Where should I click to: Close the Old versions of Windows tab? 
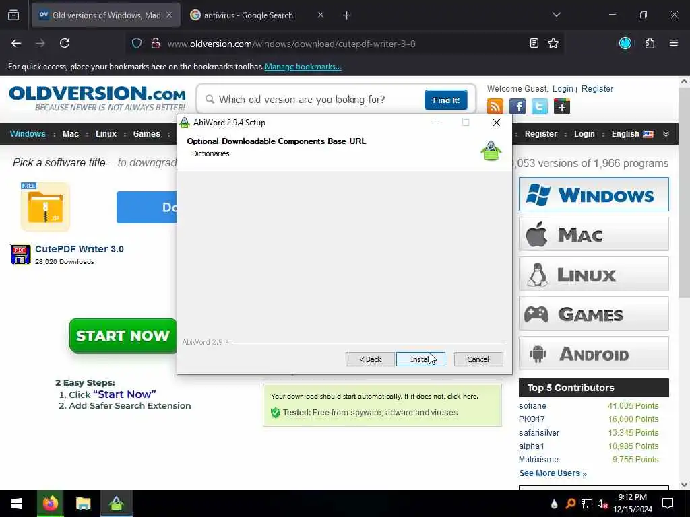click(169, 15)
